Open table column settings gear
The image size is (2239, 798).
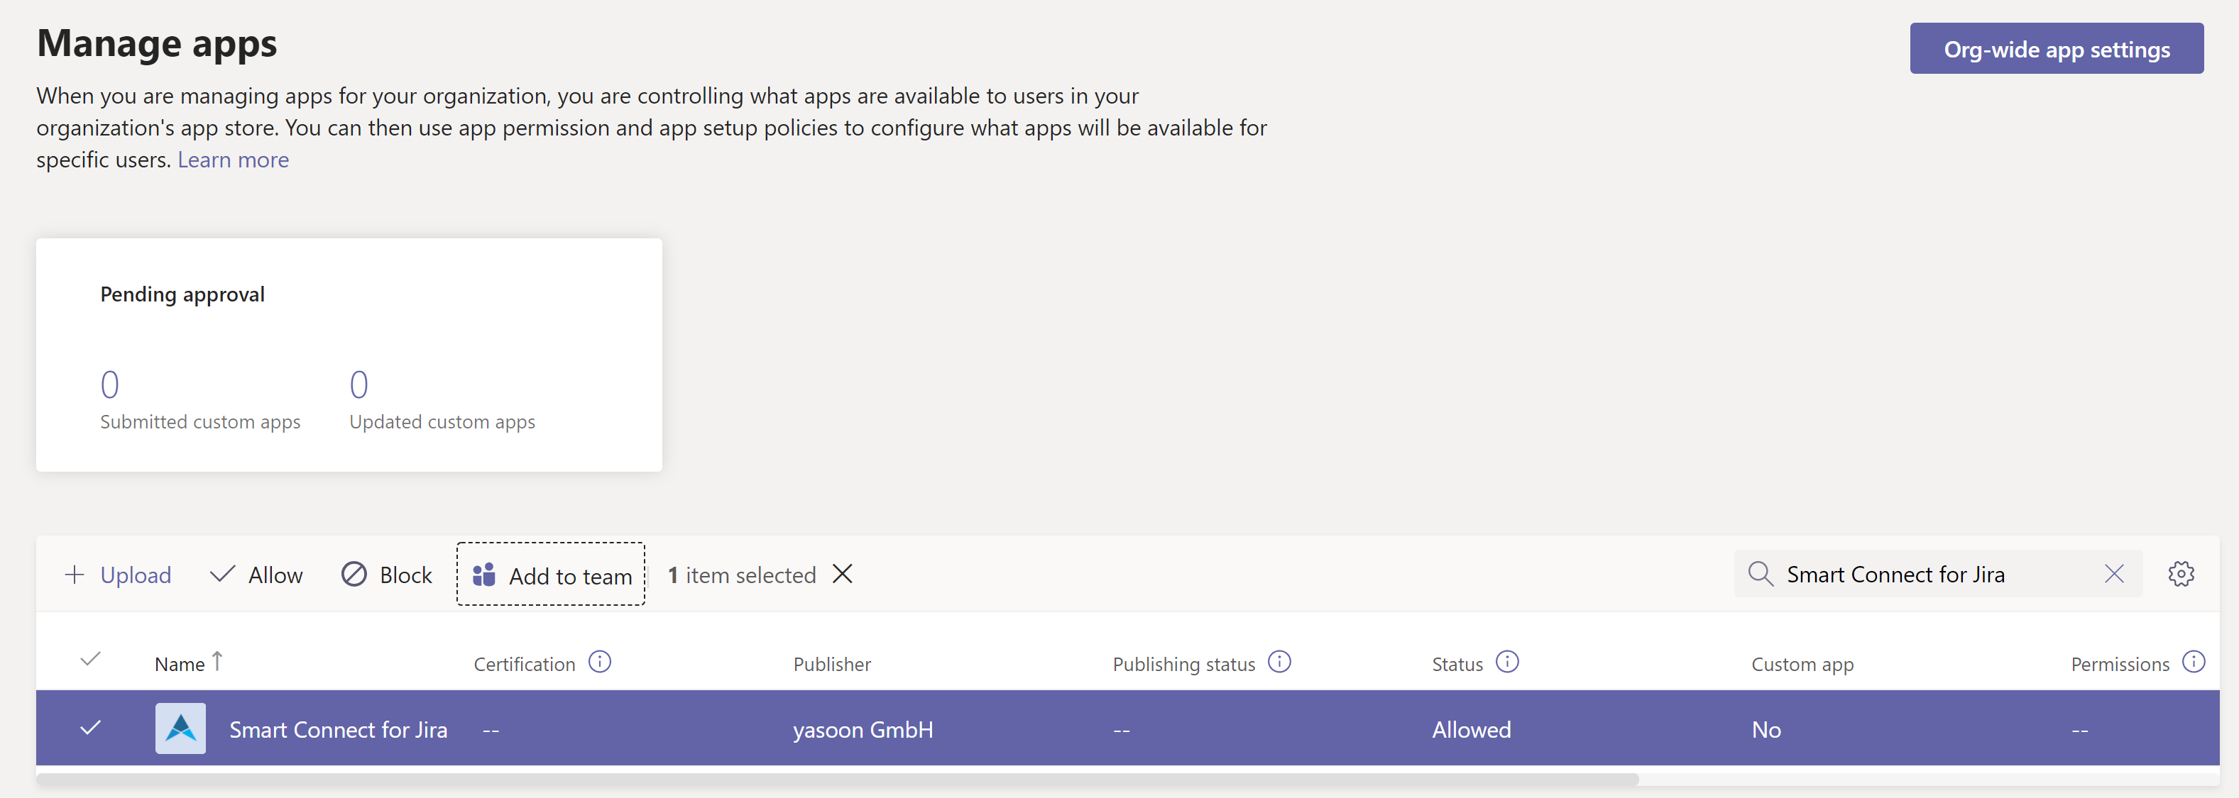coord(2181,574)
